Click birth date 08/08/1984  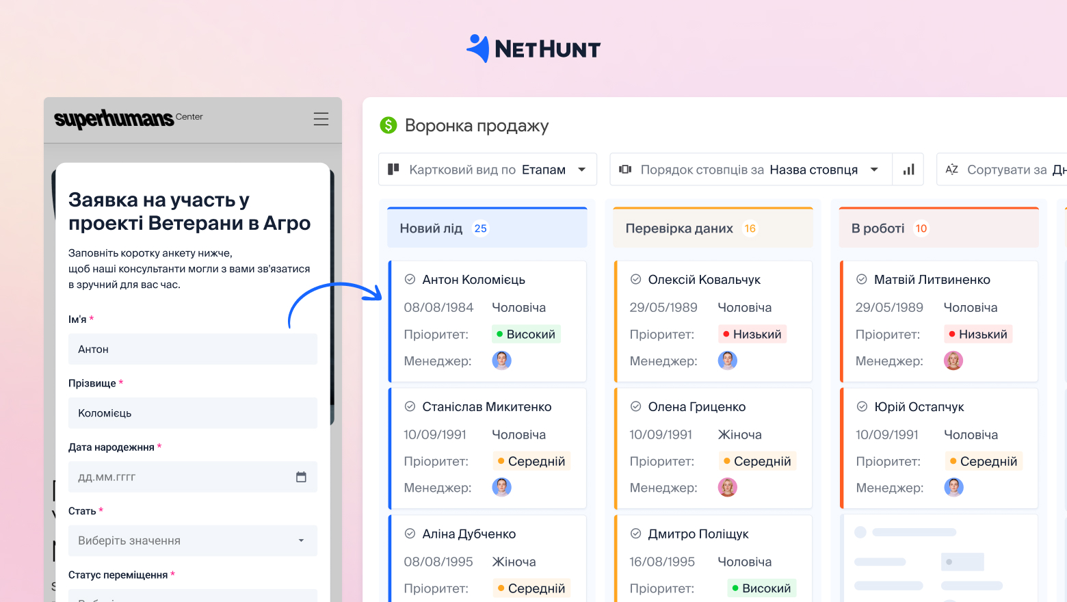438,308
